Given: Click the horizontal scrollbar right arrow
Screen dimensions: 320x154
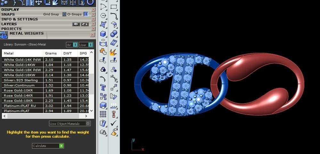Looking at the screenshot, I should (86, 116).
